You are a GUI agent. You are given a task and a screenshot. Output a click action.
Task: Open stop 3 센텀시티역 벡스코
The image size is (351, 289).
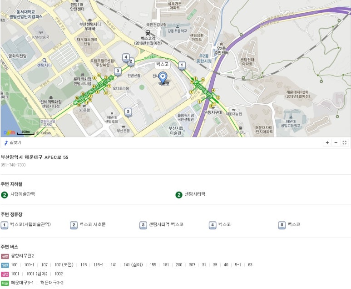pos(166,224)
